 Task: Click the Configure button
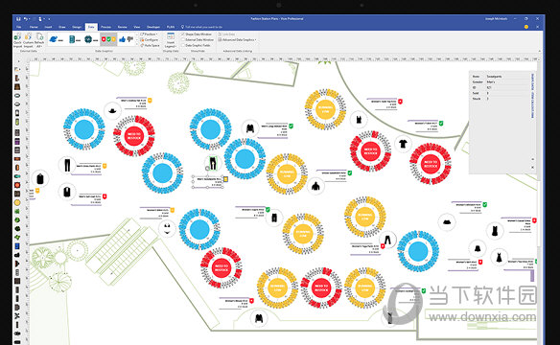[x=150, y=40]
